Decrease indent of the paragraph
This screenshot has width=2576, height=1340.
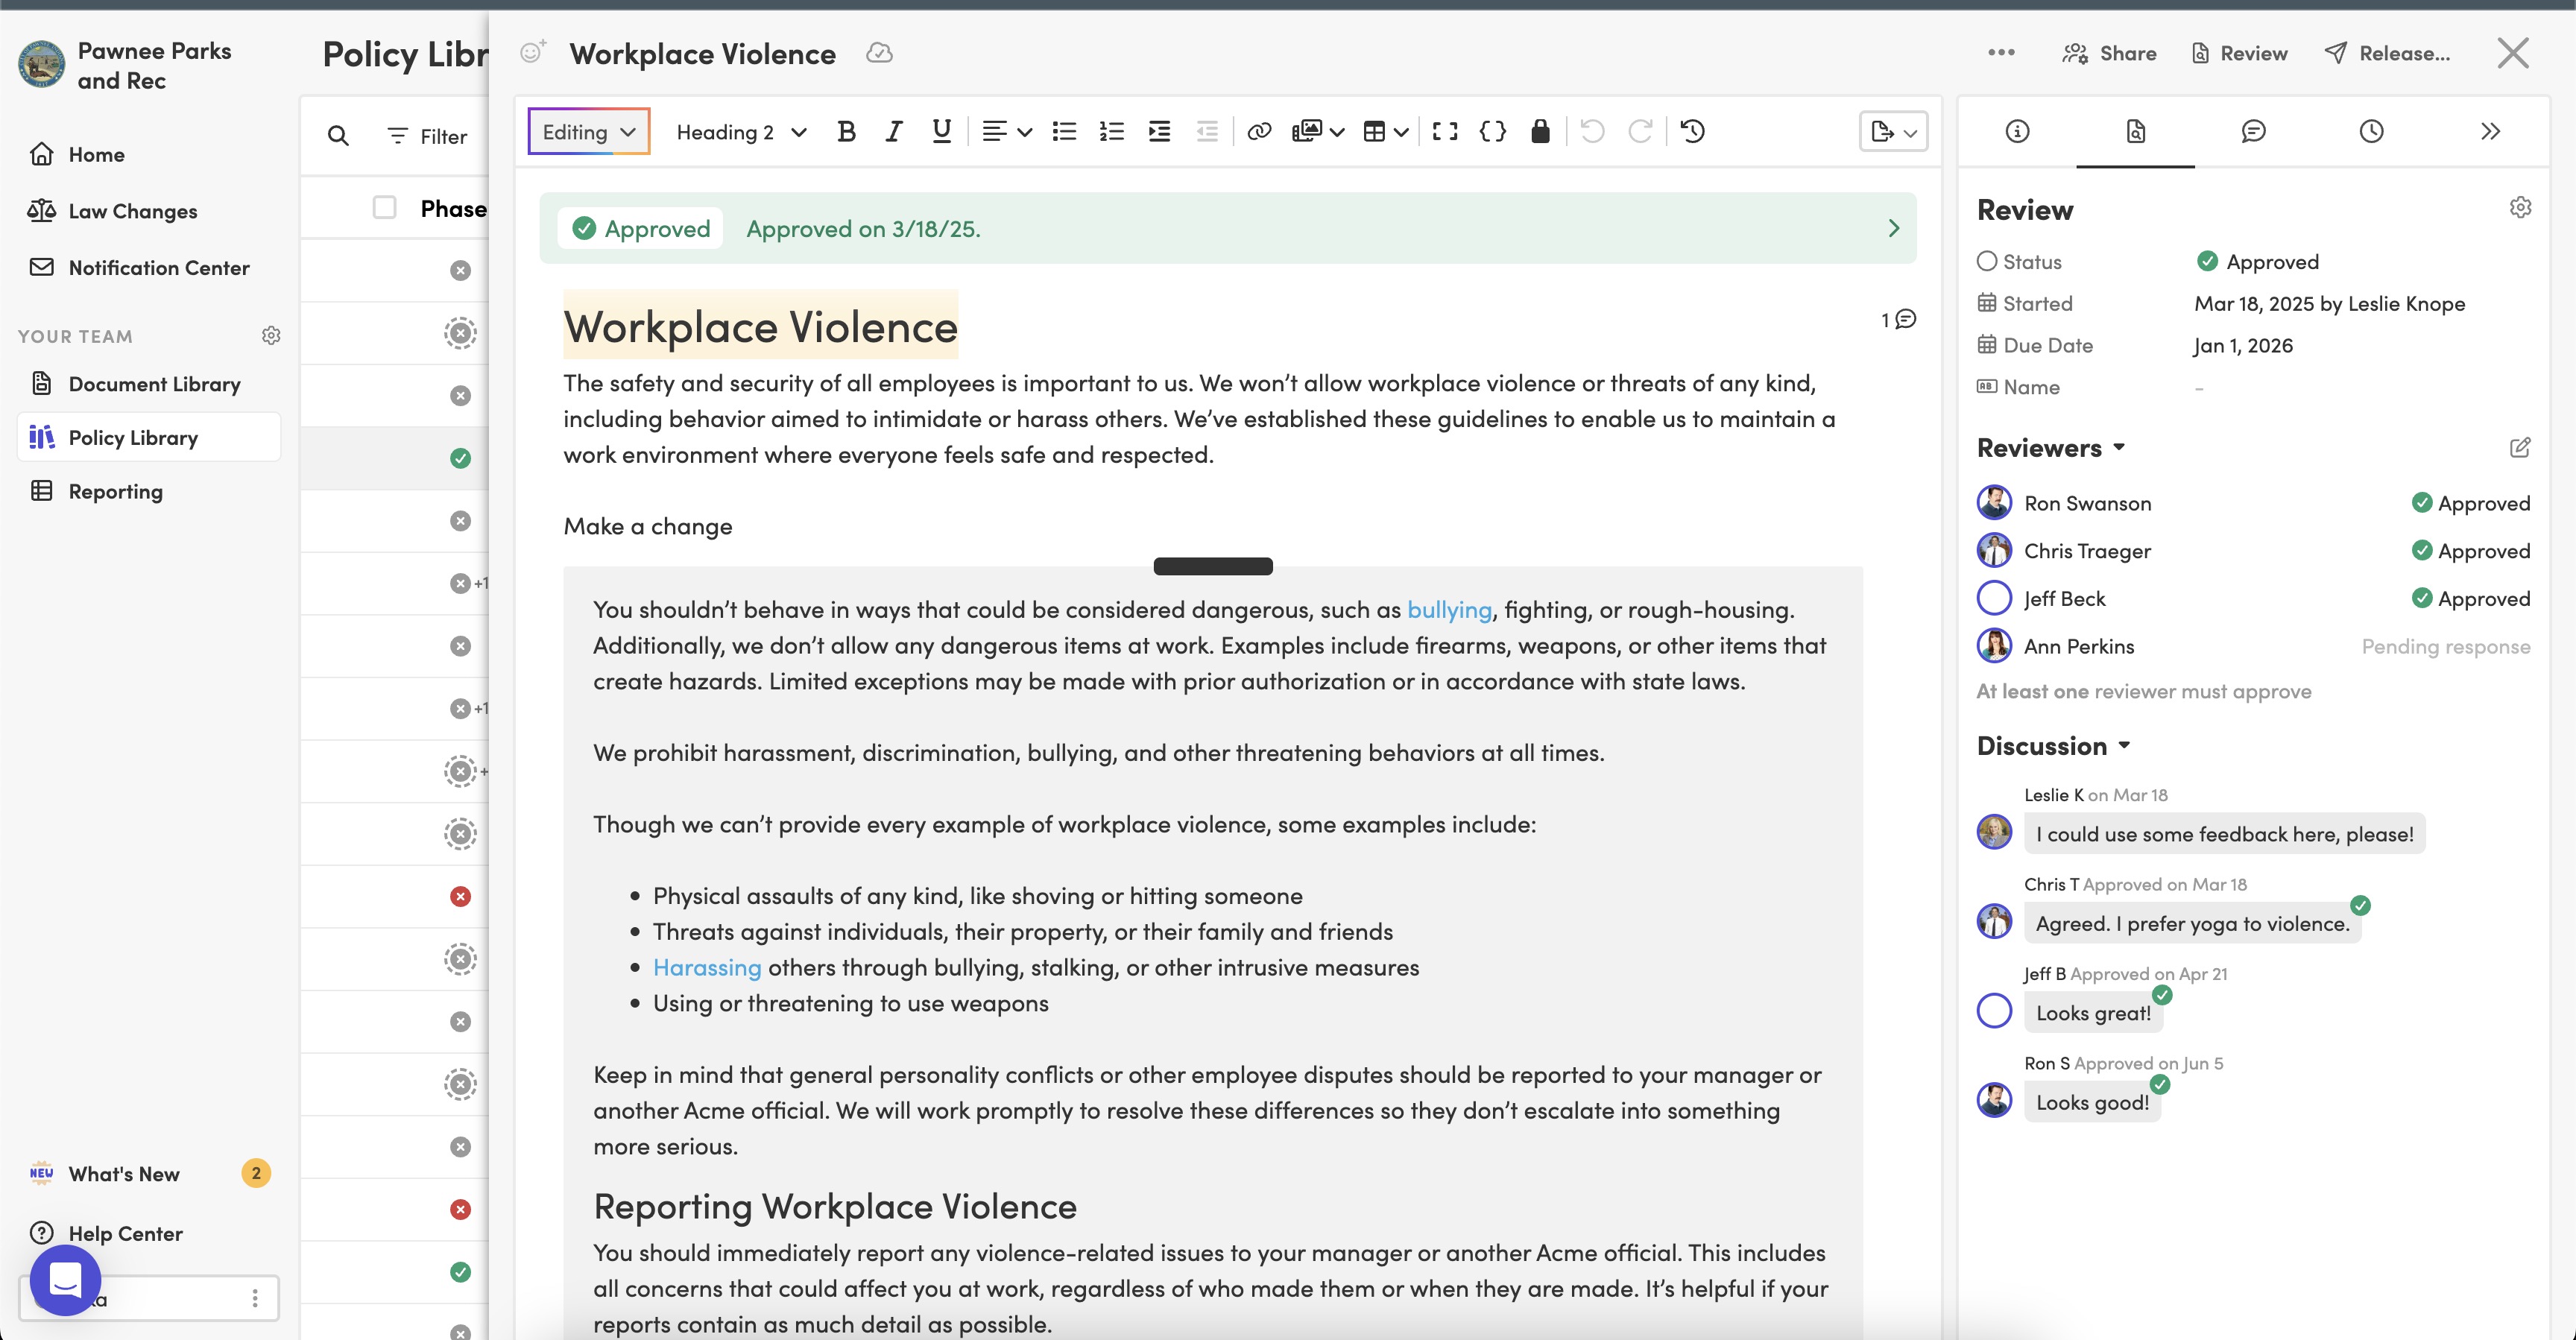point(1207,131)
